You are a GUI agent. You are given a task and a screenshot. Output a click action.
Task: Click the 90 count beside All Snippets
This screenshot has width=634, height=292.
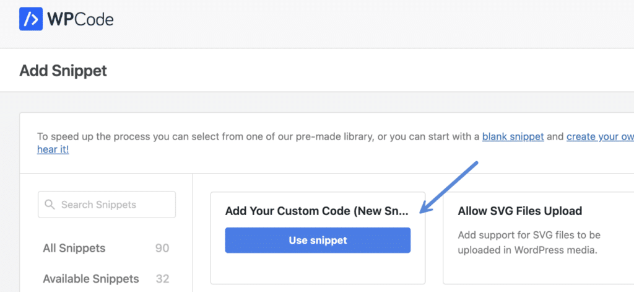[x=162, y=248]
